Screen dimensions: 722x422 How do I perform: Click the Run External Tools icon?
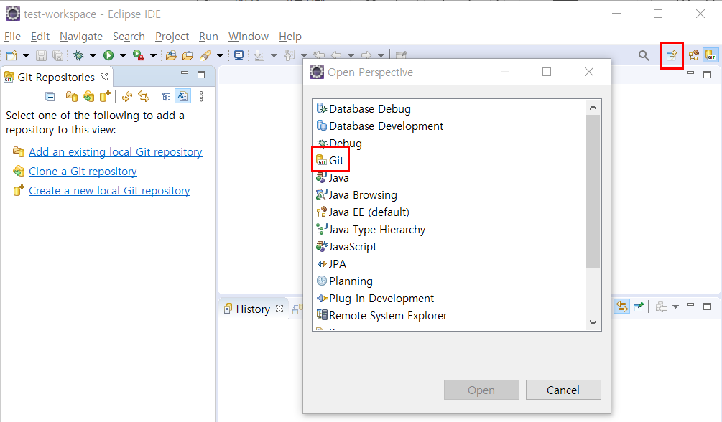139,56
